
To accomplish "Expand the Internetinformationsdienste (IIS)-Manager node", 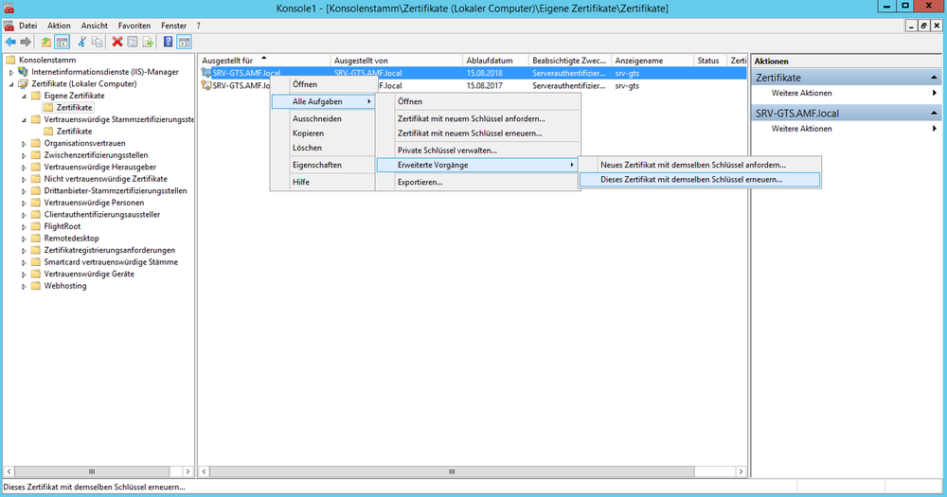I will (x=11, y=72).
